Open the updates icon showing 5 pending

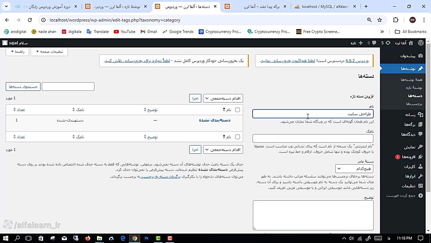[388, 43]
